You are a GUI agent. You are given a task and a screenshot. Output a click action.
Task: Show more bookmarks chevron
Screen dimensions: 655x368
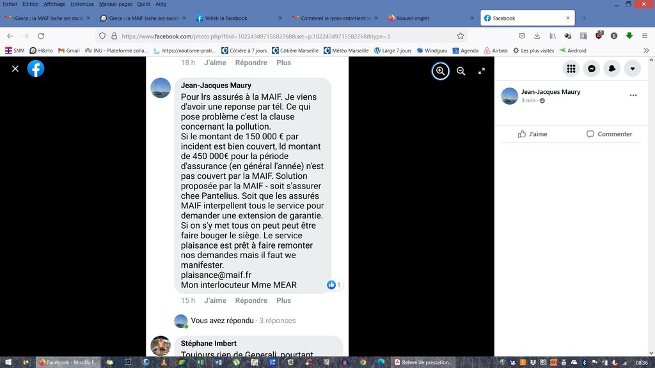(x=646, y=50)
